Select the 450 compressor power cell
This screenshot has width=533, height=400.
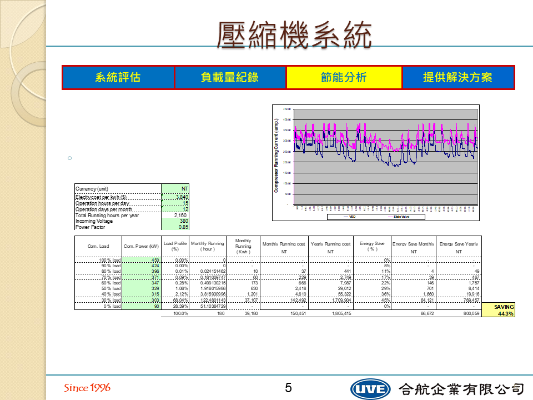[x=141, y=260]
